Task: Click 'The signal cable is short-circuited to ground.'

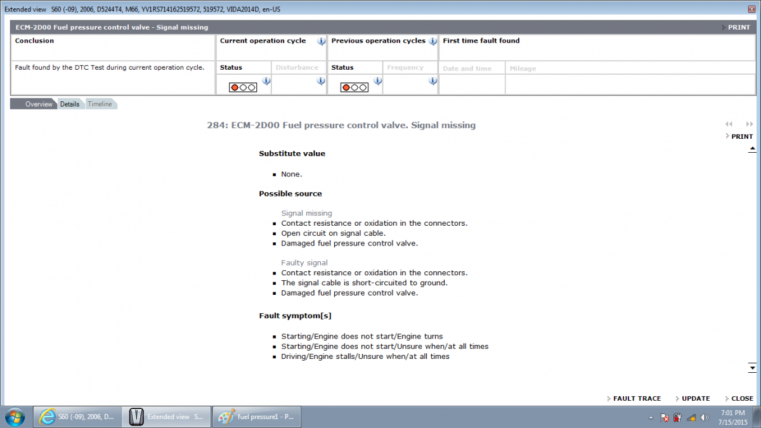Action: click(x=364, y=283)
